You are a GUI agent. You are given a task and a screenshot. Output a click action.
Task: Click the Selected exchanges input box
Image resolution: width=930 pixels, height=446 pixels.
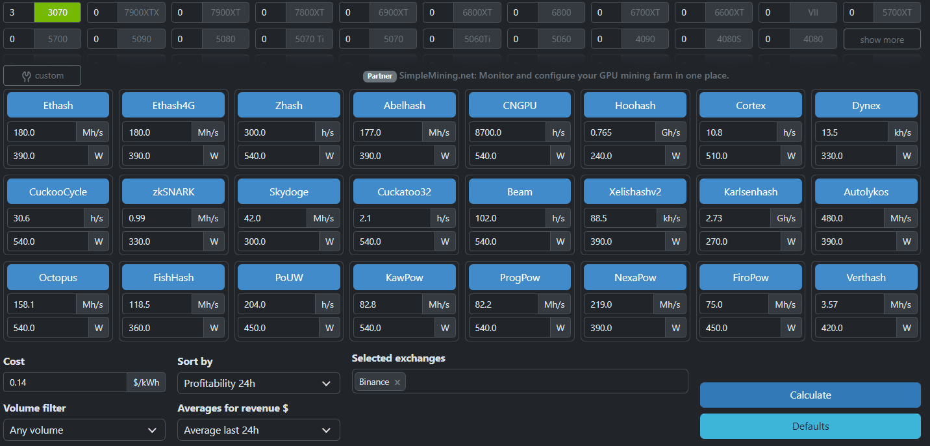[x=546, y=382]
